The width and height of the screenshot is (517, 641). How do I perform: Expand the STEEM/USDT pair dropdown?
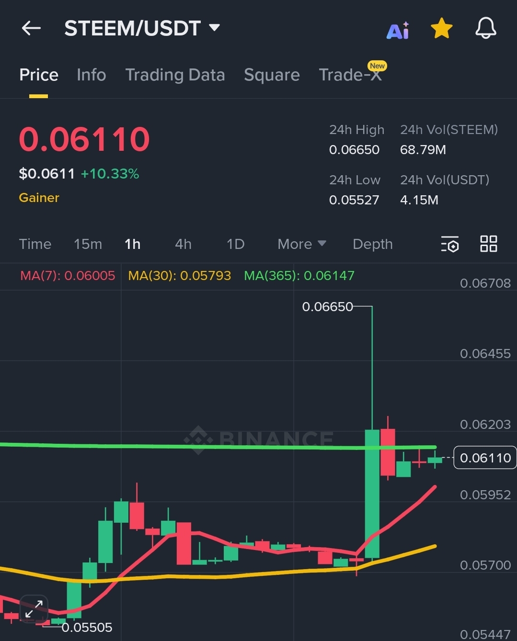[x=215, y=28]
